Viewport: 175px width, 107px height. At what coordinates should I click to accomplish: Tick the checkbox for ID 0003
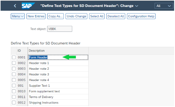[14, 69]
